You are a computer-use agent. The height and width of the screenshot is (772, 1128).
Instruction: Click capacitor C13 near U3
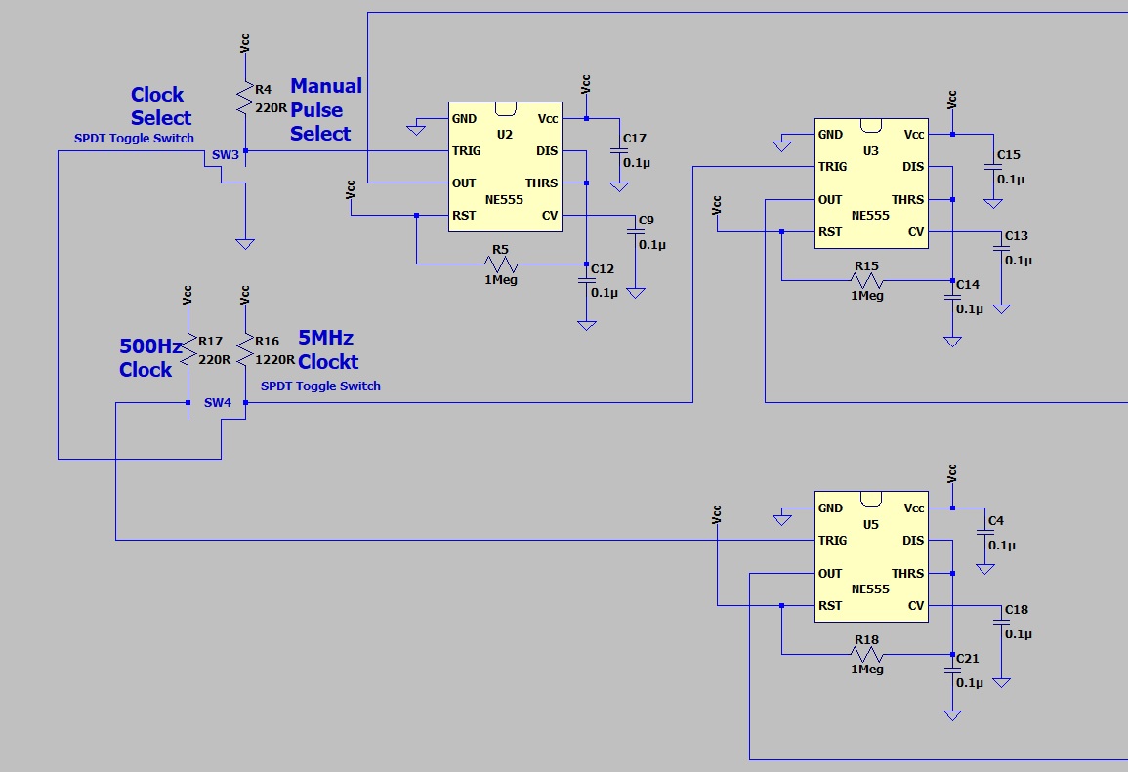tap(1001, 248)
